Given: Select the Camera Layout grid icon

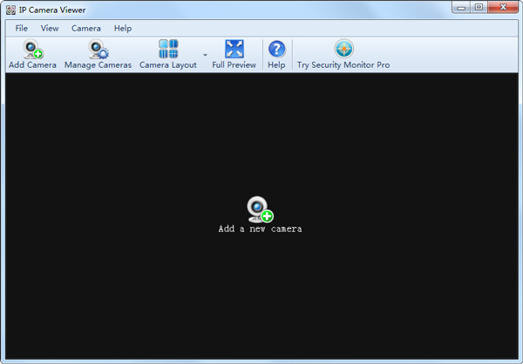Looking at the screenshot, I should click(168, 49).
